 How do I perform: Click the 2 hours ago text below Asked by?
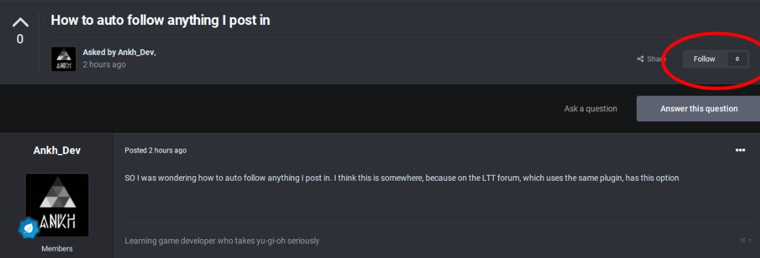104,64
